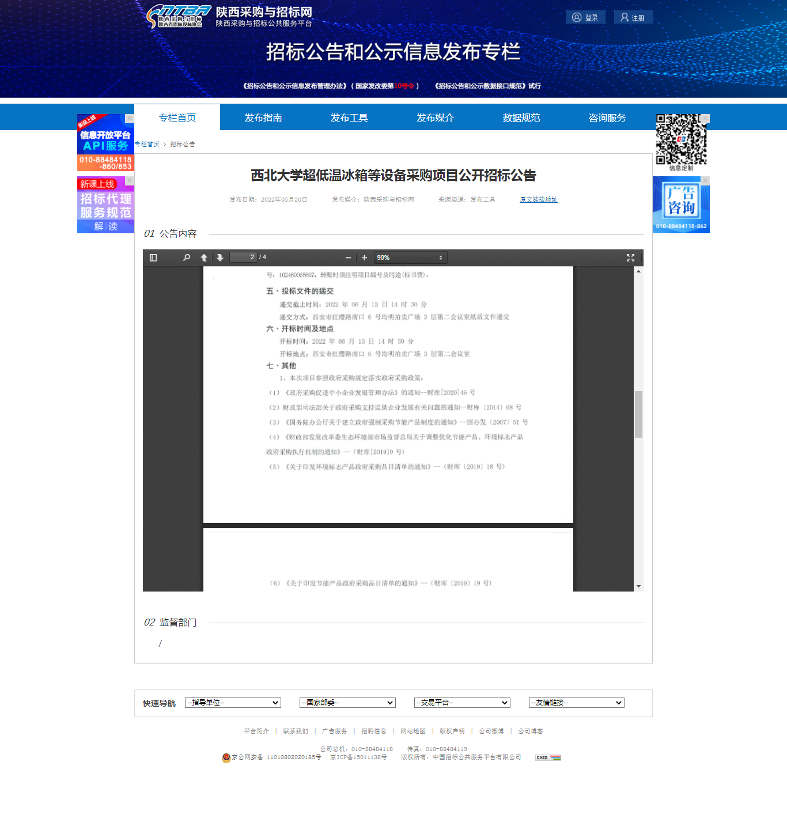Zoom out the PDF document
The image size is (787, 815).
(348, 257)
